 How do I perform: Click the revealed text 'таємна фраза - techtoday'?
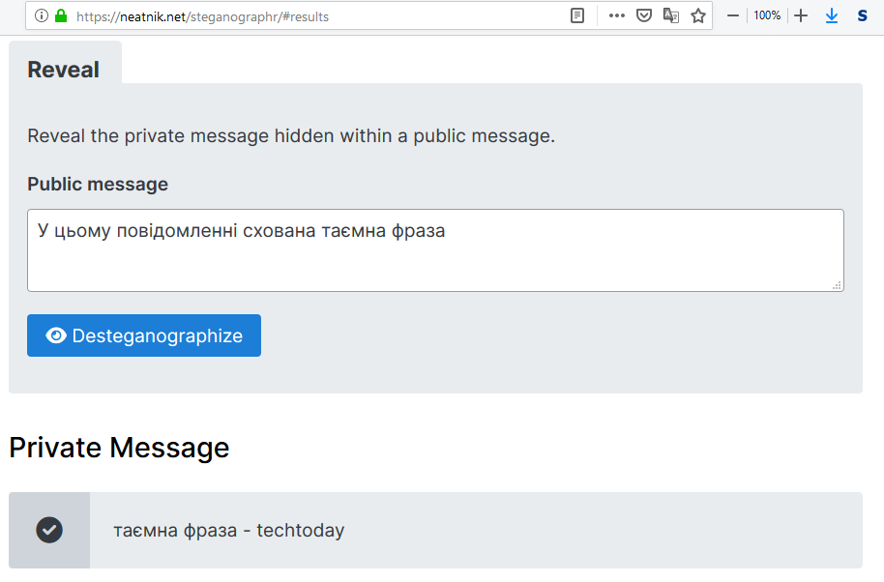228,531
